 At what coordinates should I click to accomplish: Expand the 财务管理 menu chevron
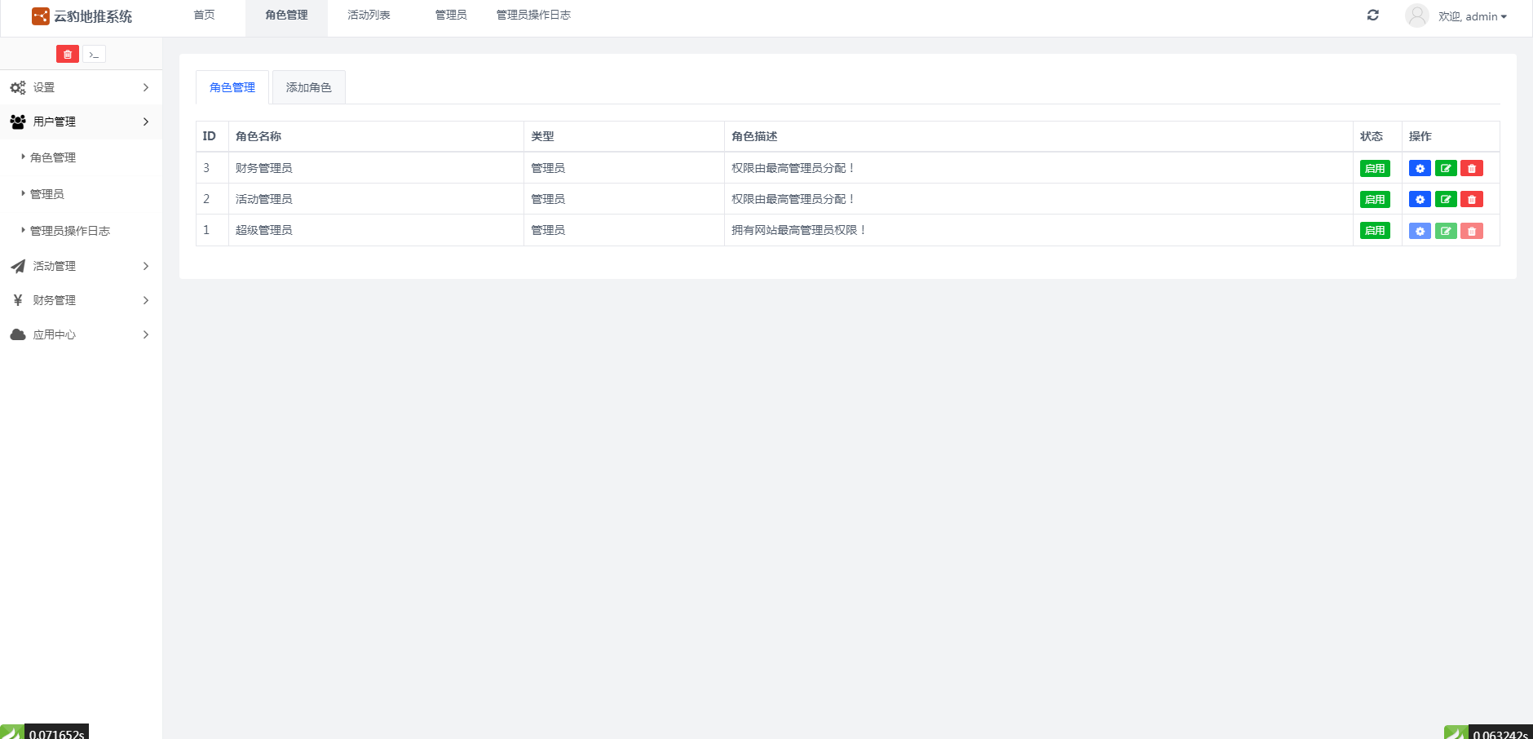click(146, 300)
